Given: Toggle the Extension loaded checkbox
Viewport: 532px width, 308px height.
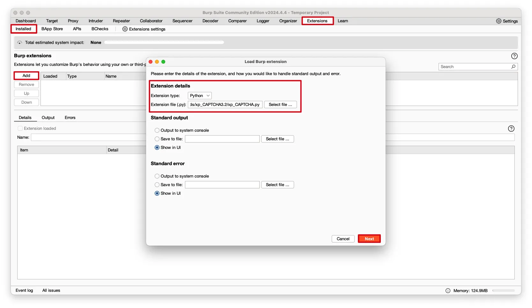Looking at the screenshot, I should [20, 129].
